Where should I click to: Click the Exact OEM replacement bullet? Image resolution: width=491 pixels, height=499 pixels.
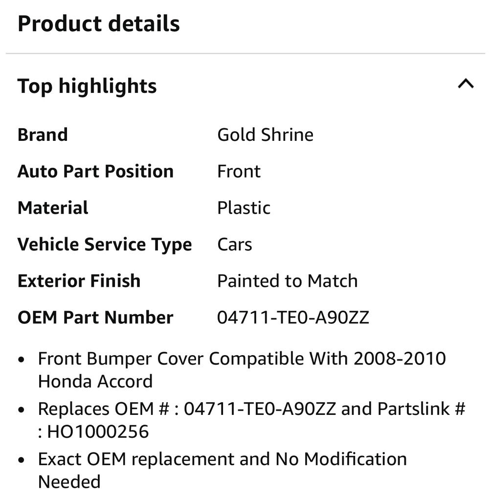point(222,459)
